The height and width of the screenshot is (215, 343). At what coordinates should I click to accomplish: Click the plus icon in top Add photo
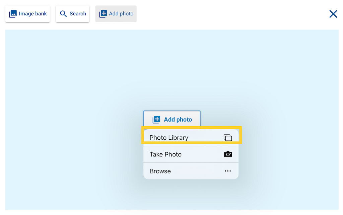click(x=103, y=14)
